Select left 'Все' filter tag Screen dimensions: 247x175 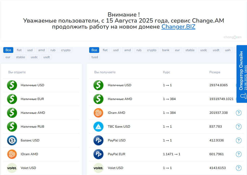pos(8,50)
